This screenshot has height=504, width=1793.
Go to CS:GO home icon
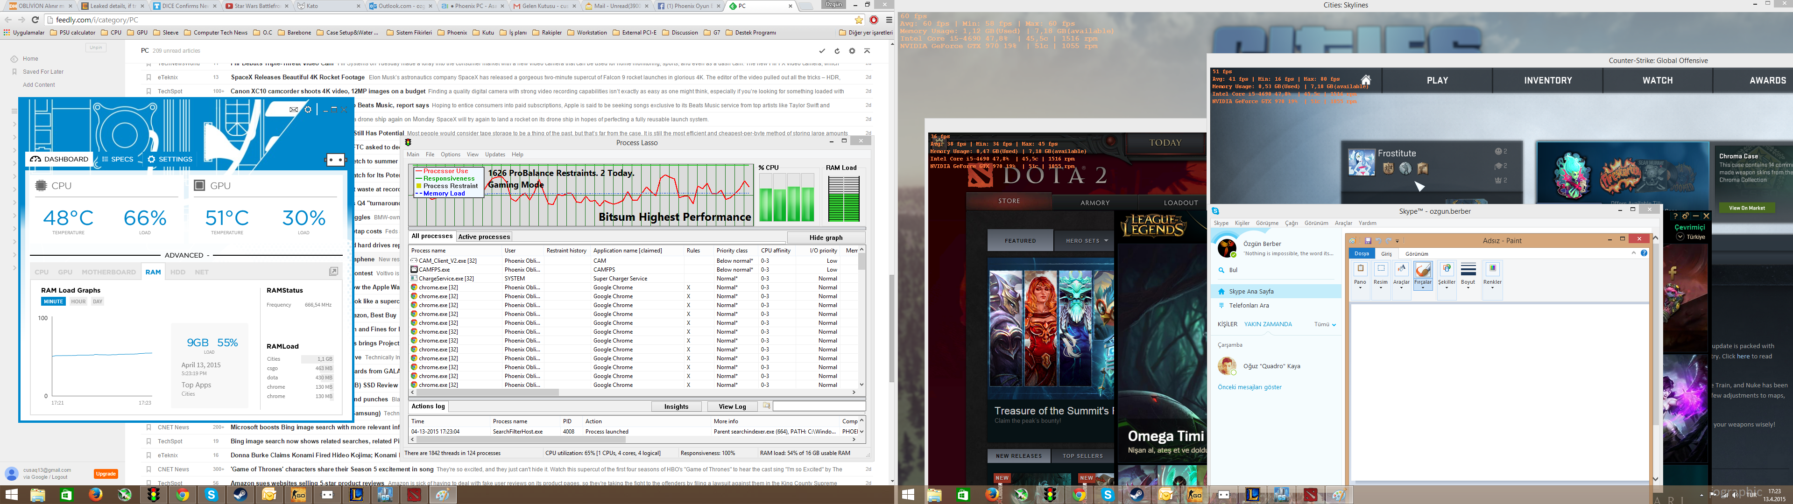coord(1366,80)
